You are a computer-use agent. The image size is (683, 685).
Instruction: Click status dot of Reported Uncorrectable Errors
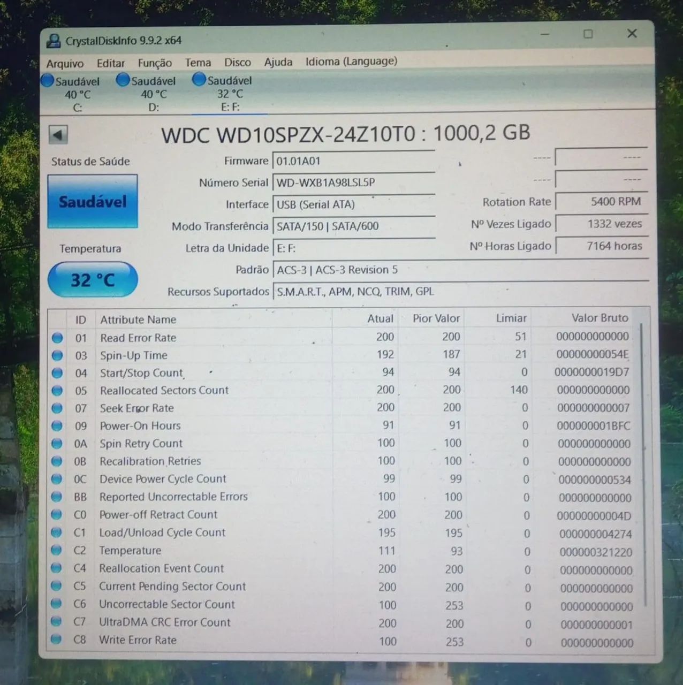[56, 497]
